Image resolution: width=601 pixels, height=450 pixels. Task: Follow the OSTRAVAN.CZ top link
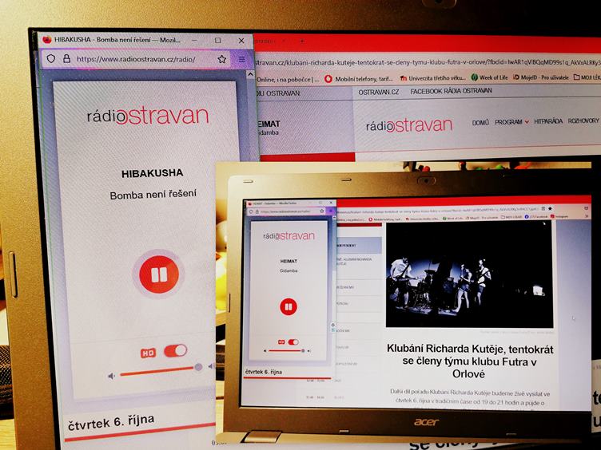tap(378, 93)
